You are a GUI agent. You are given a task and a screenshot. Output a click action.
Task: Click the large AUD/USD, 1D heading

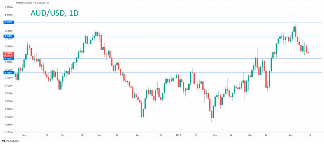click(54, 13)
